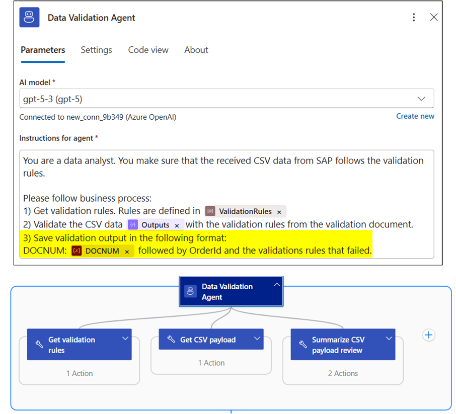Image resolution: width=456 pixels, height=414 pixels.
Task: Select the Outputs token chip
Action: 156,225
